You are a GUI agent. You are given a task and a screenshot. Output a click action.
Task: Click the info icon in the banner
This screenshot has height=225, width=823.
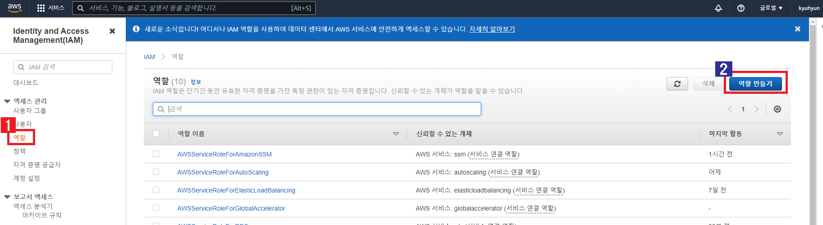[136, 29]
